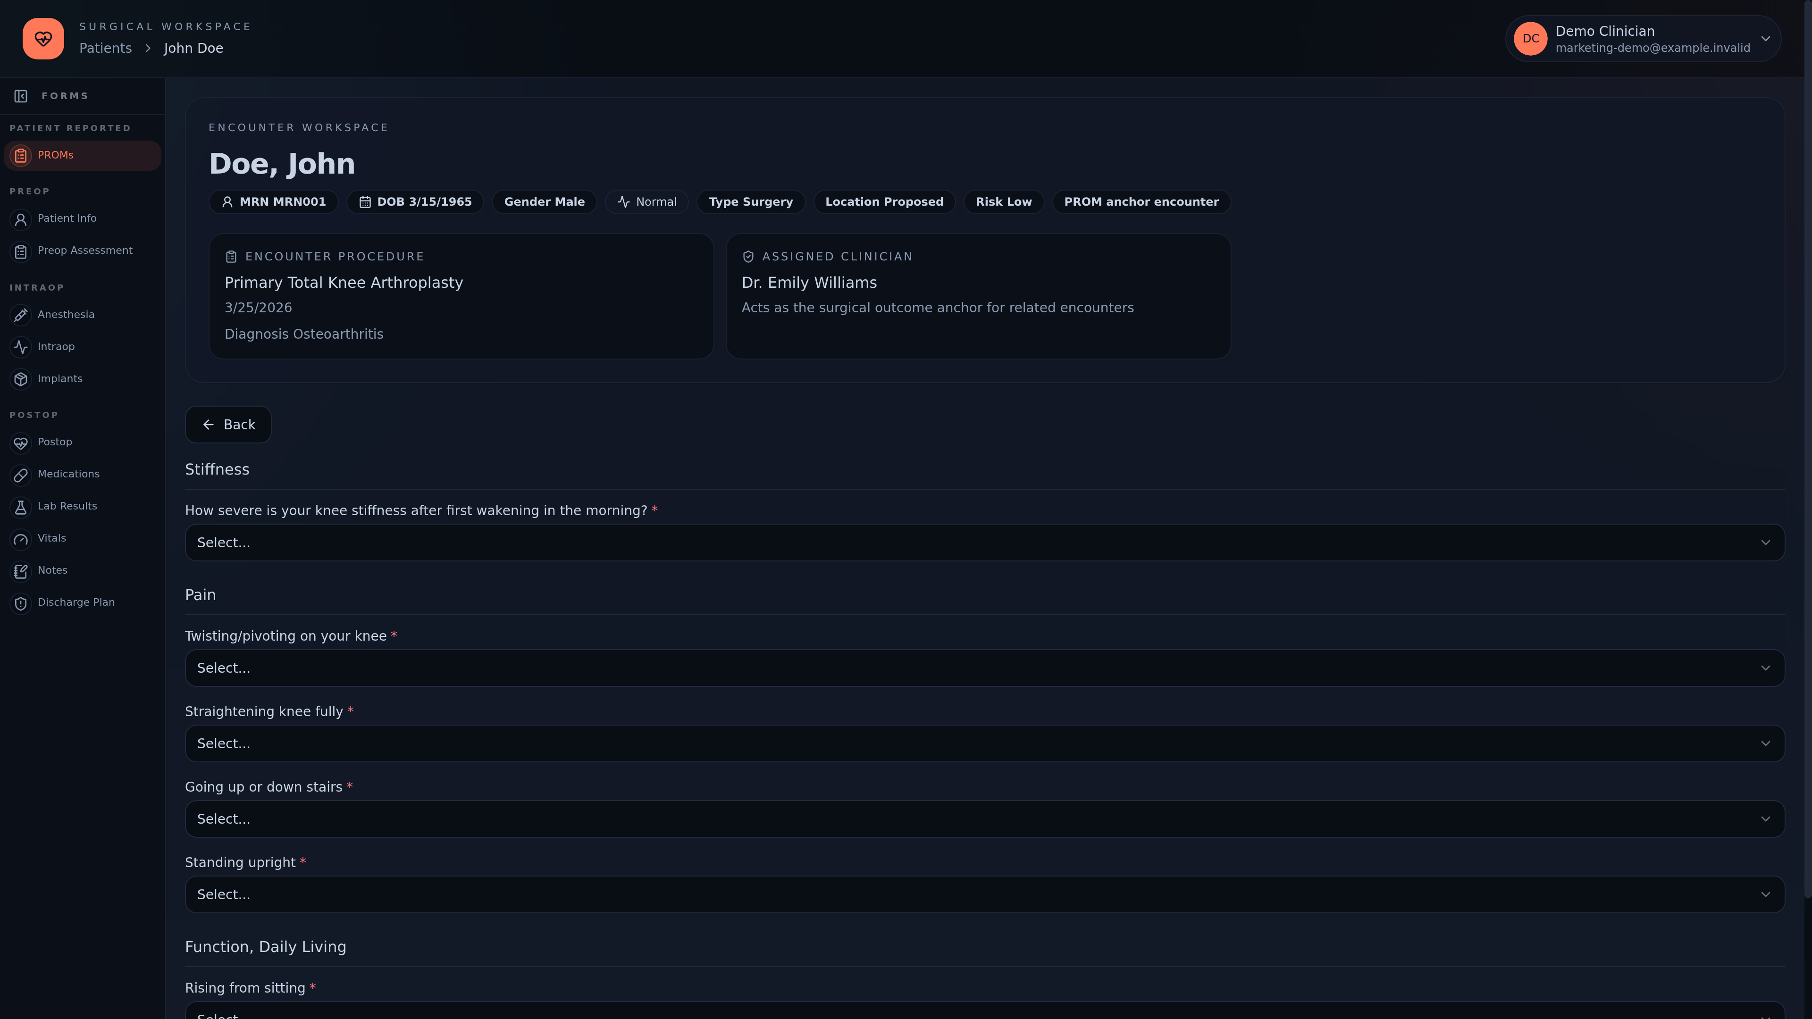Click the Back button

(x=228, y=425)
